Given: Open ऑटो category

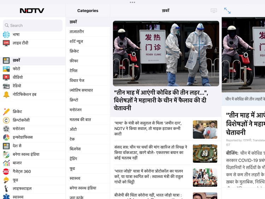Looking at the screenshot, I should 88,129.
